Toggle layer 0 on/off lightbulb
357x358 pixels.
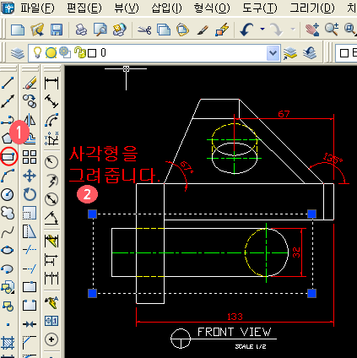click(37, 52)
